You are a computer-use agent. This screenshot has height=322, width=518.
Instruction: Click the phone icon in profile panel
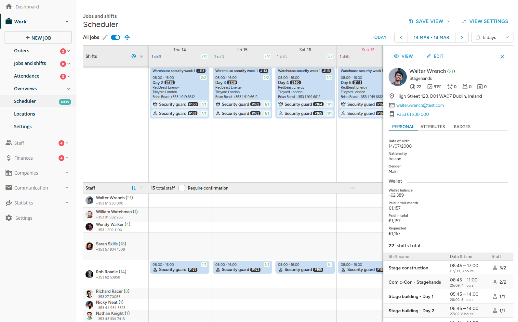392,114
